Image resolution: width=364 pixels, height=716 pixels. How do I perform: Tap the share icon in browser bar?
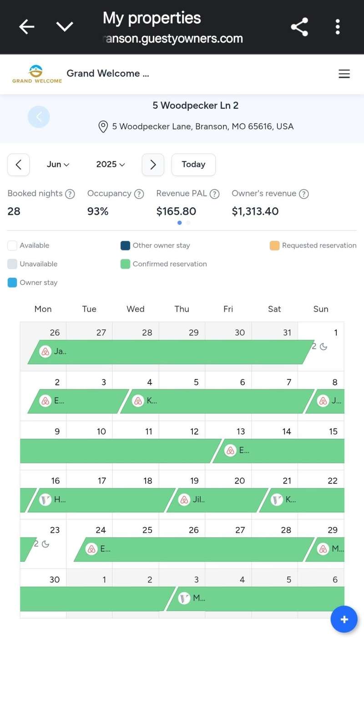[299, 27]
